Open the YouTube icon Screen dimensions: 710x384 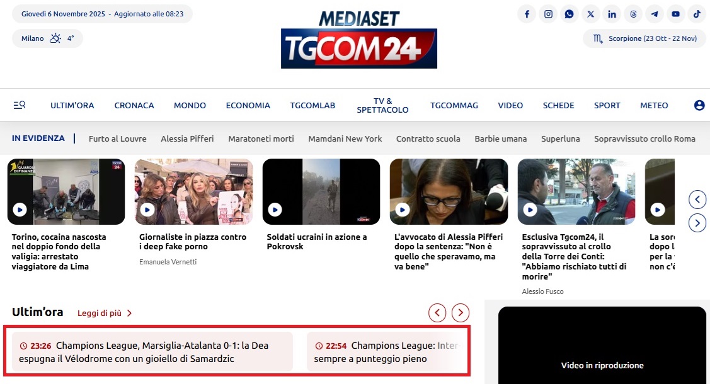pos(675,14)
